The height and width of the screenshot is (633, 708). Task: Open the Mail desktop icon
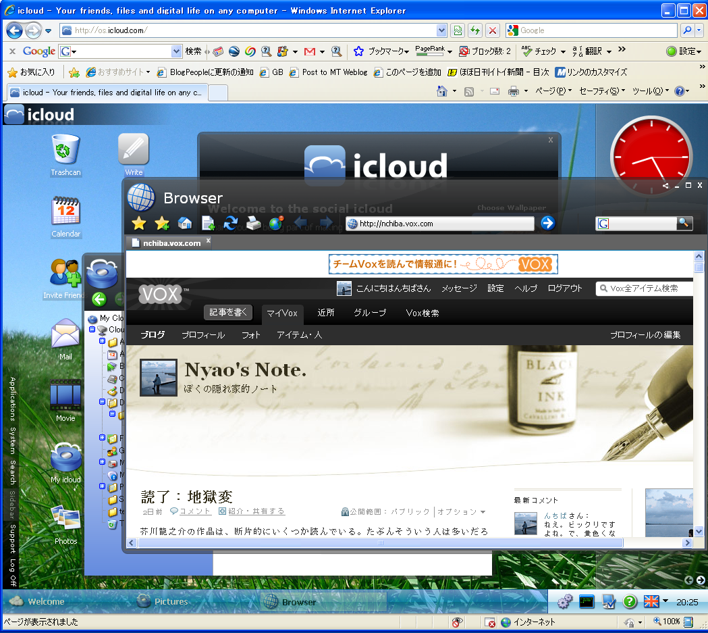65,340
